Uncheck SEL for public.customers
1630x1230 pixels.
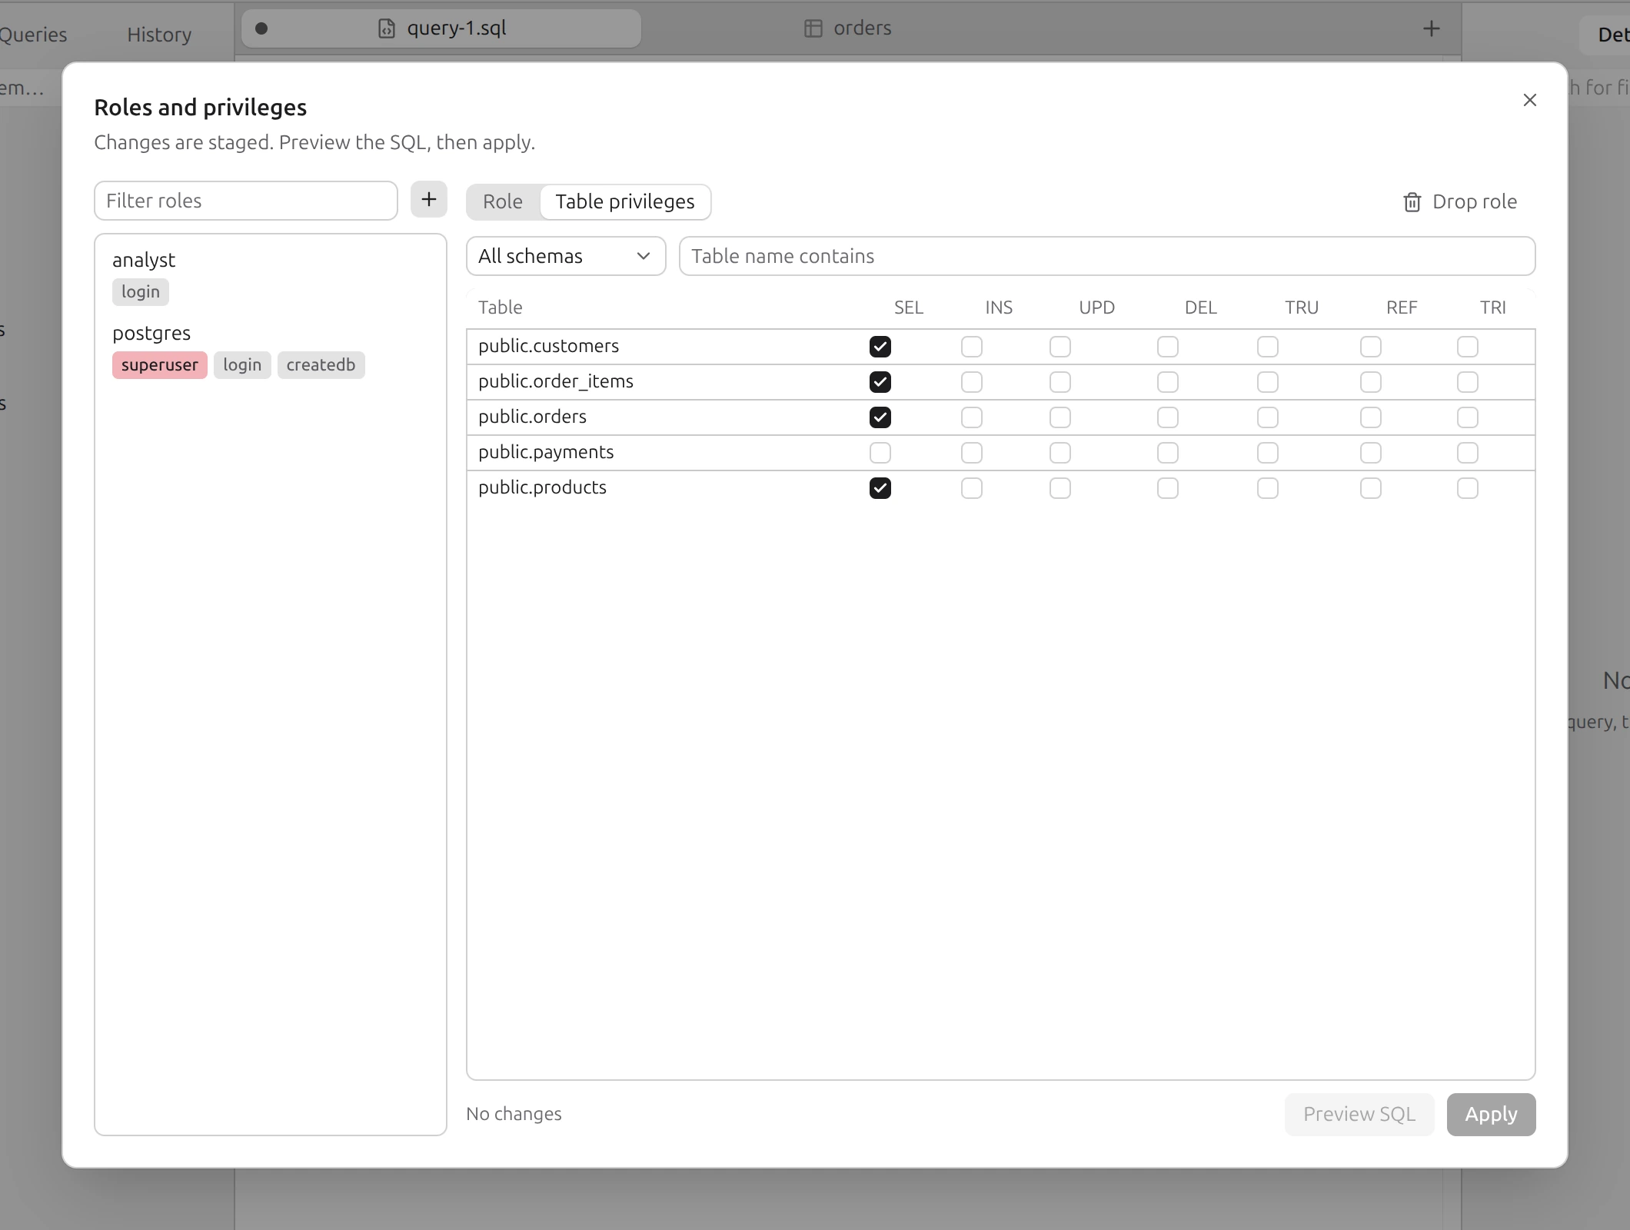(880, 347)
